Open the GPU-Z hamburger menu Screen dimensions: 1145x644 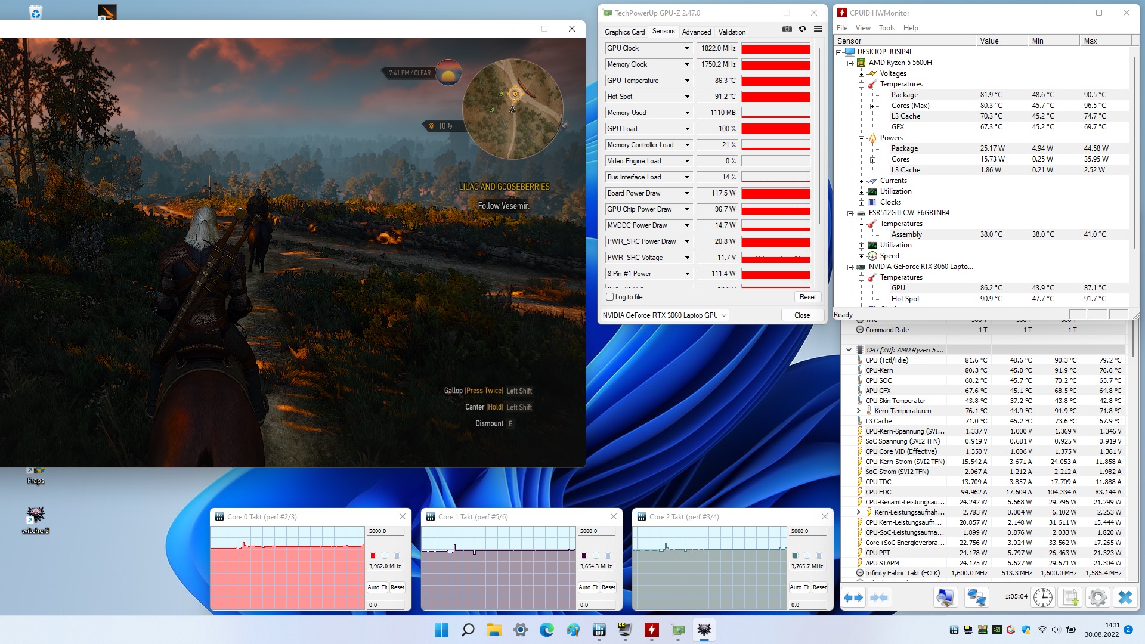[818, 29]
